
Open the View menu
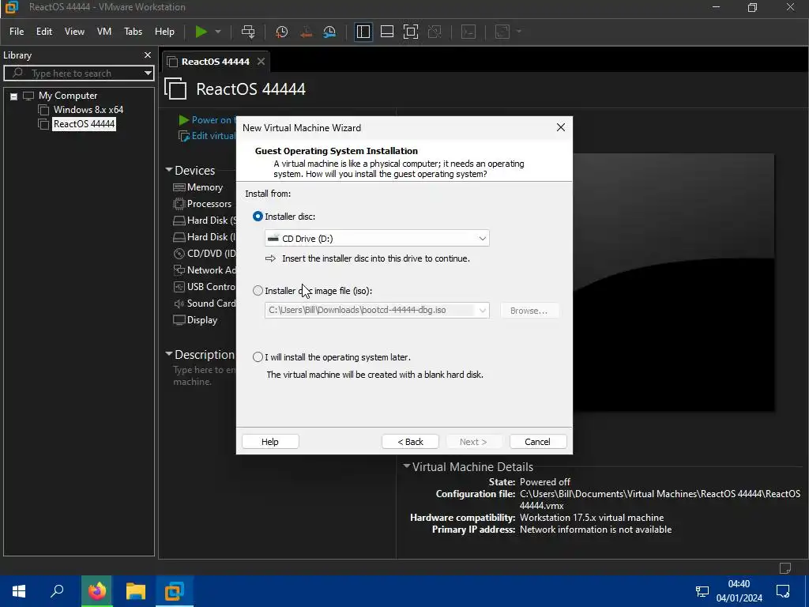click(x=74, y=32)
